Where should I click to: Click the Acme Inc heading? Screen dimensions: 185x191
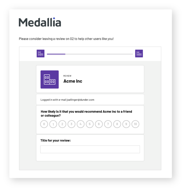point(73,81)
